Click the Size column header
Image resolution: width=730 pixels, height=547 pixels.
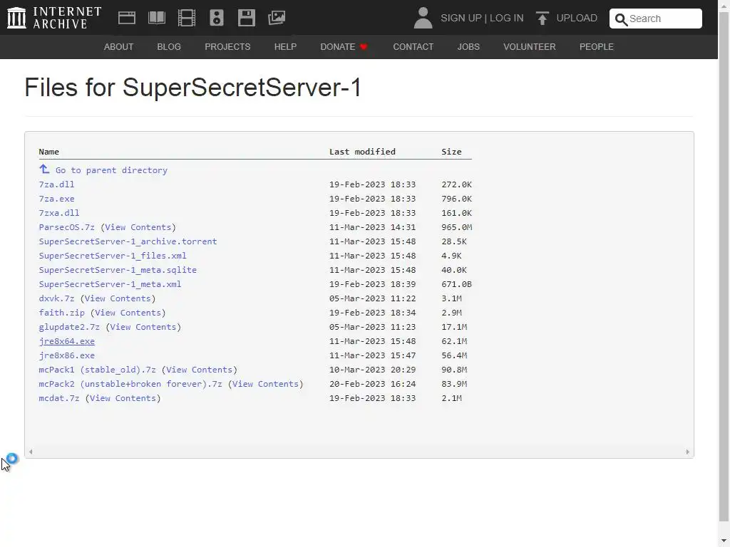tap(451, 152)
